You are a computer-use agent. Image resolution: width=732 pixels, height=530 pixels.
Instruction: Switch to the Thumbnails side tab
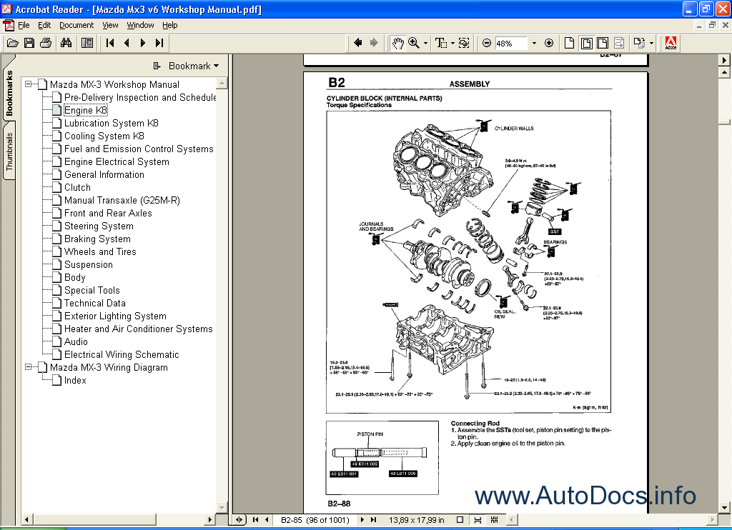pyautogui.click(x=9, y=151)
